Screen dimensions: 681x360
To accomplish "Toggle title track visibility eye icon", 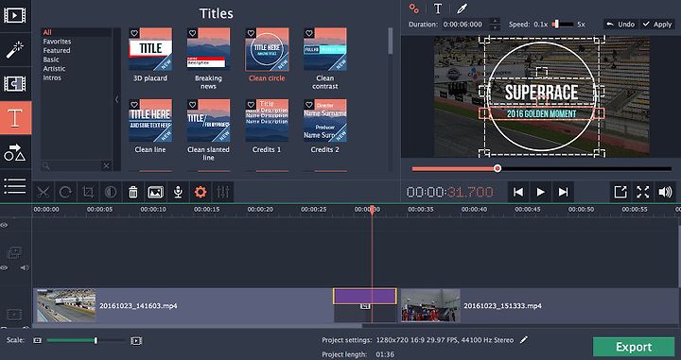I will 4,225.
